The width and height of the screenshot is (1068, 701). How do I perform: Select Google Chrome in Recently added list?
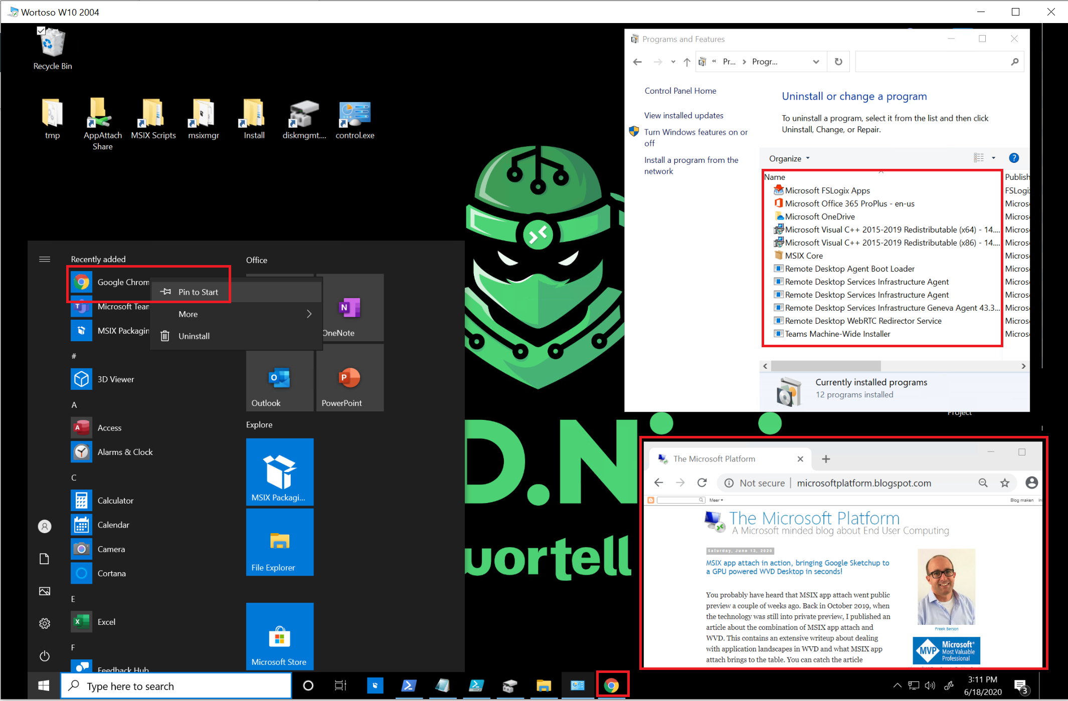coord(110,282)
